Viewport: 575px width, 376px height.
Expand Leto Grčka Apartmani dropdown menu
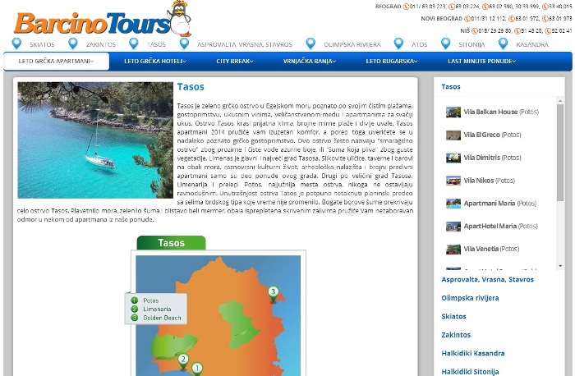pos(56,62)
